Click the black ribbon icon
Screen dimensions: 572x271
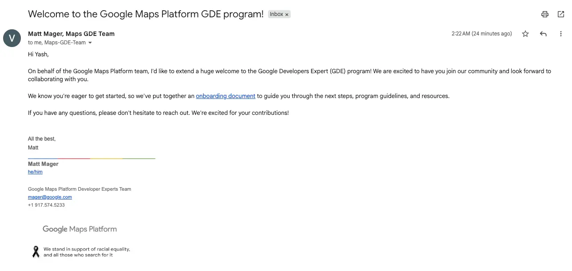(x=36, y=252)
